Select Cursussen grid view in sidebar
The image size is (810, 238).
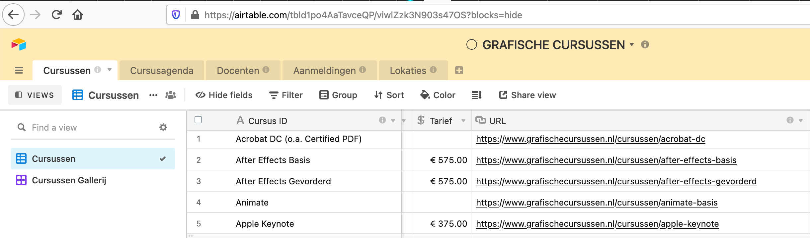tap(93, 158)
